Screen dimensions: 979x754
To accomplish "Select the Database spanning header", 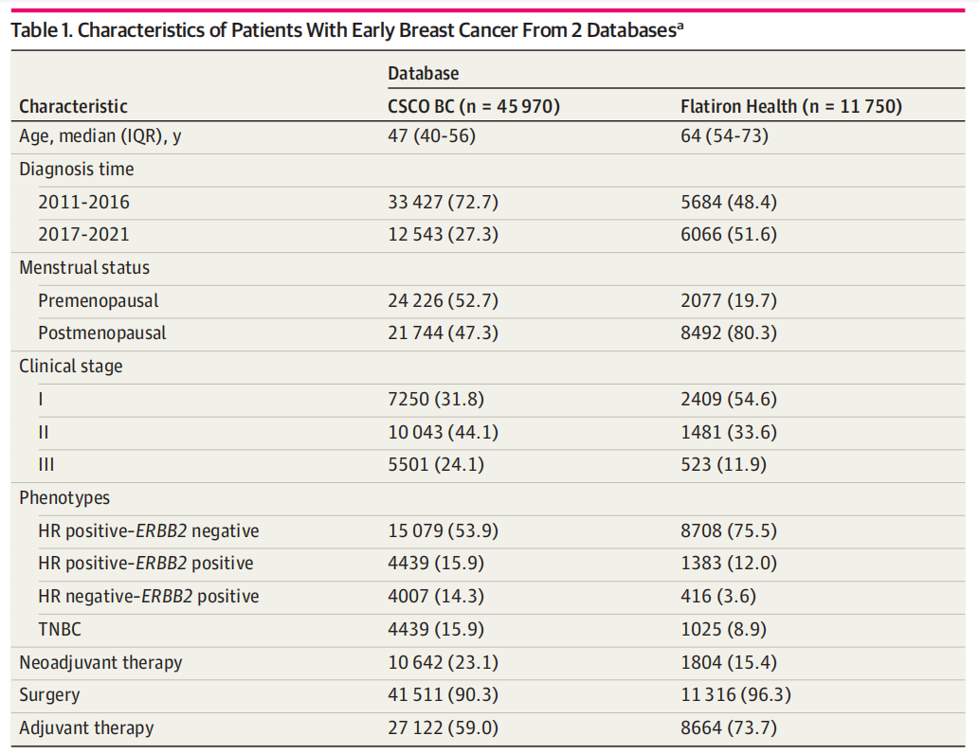I will (x=423, y=73).
